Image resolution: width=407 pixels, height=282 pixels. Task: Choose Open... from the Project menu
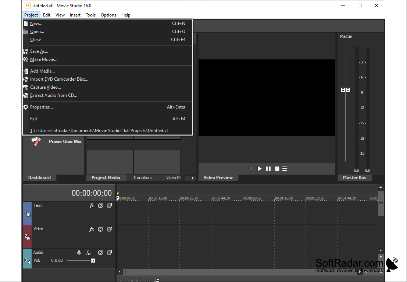click(107, 32)
